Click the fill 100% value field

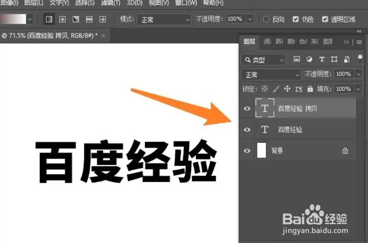[344, 89]
